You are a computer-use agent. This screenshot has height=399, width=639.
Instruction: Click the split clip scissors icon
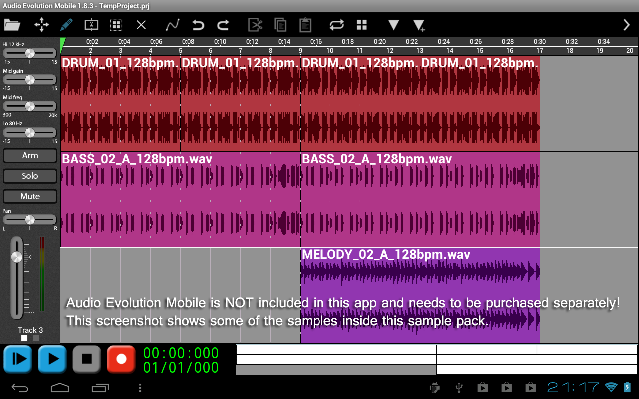[x=91, y=25]
